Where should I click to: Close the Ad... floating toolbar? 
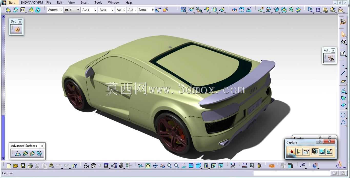(333, 50)
